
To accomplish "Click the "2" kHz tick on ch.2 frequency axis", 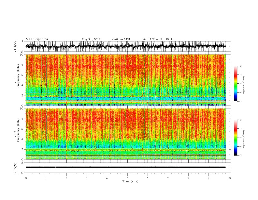I will [x=23, y=149].
